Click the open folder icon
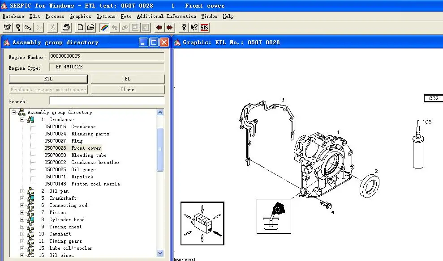This screenshot has width=443, height=261. [90, 27]
